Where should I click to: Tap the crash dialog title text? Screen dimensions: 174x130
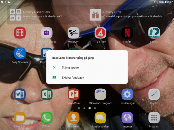(73, 58)
